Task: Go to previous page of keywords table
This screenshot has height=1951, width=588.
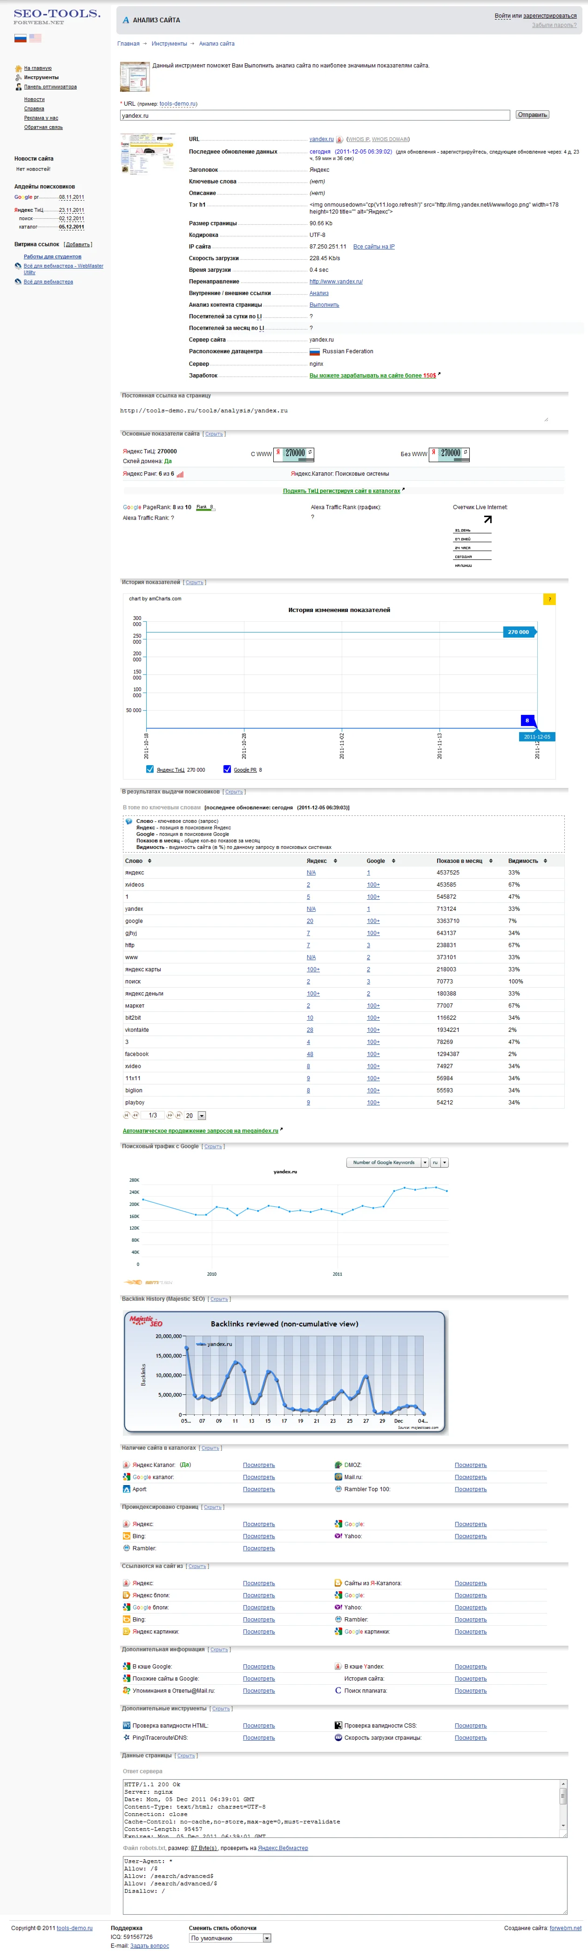Action: (135, 1115)
